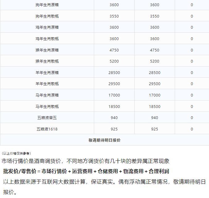This screenshot has height=198, width=209.
Task: Click first 17000 price in 马年生肖原箱 row
Action: 114,95
